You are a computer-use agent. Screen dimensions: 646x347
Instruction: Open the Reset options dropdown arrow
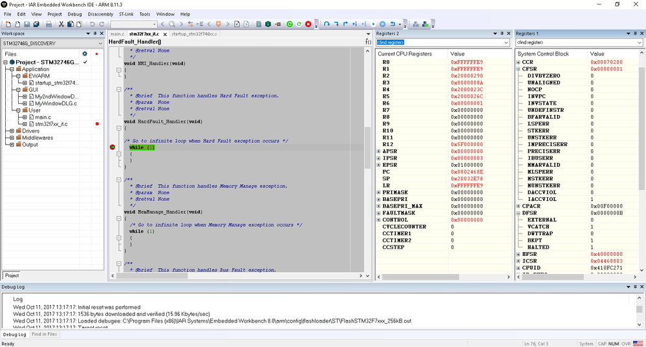click(x=400, y=25)
